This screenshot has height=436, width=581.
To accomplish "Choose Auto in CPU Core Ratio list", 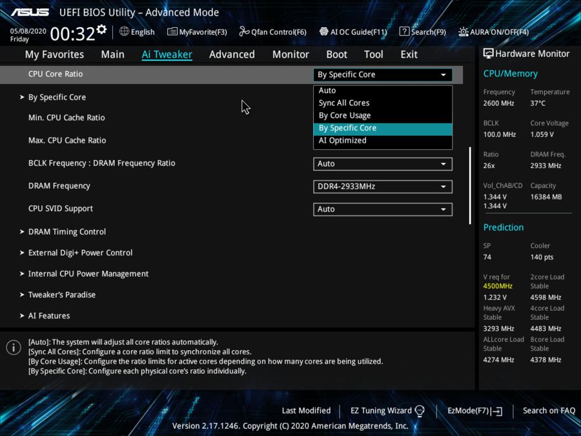I will click(382, 90).
